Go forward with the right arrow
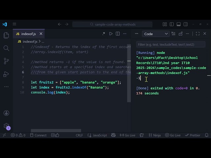This screenshot has height=158, width=211. coord(67,24)
